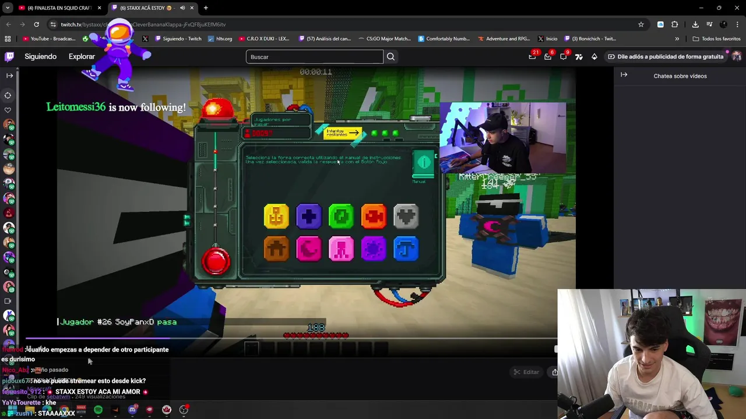Image resolution: width=746 pixels, height=419 pixels.
Task: Open the Twitch profile avatar menu
Action: pos(736,56)
